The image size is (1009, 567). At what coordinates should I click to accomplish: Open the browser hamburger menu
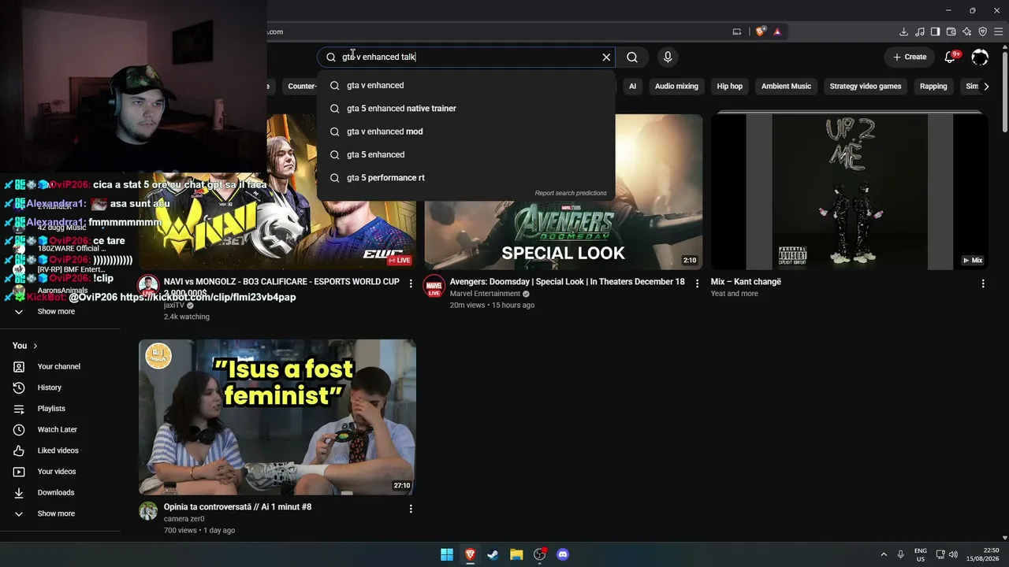[x=998, y=31]
